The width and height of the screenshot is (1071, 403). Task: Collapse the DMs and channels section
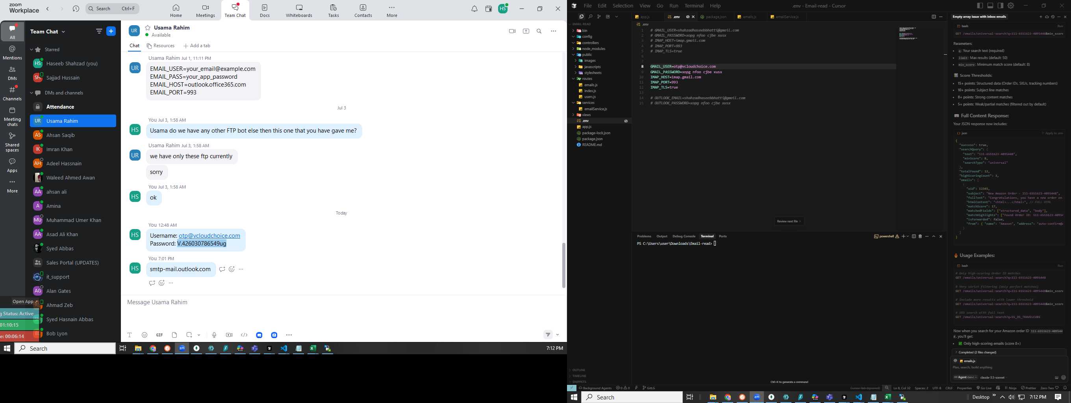coord(32,92)
